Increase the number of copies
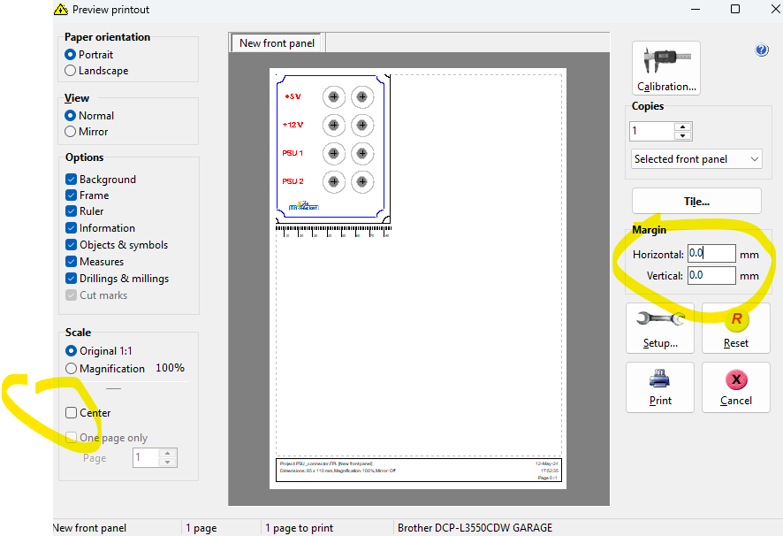This screenshot has height=536, width=783. pos(682,127)
